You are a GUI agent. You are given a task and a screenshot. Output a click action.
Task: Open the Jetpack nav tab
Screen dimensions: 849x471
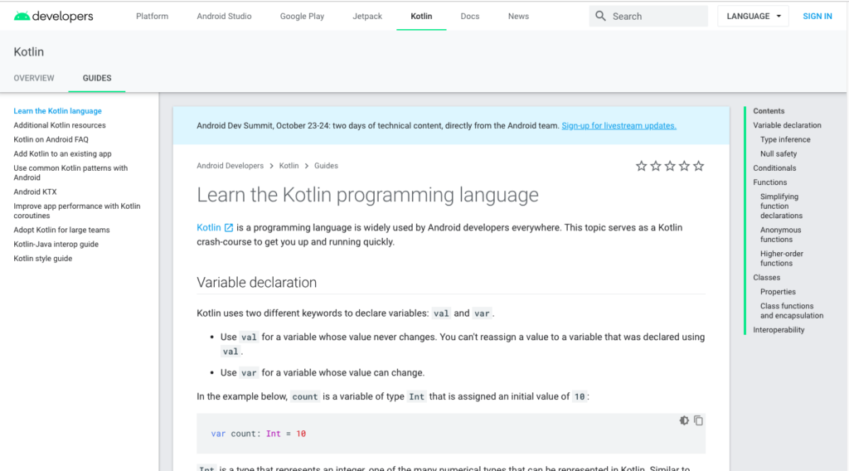coord(367,17)
